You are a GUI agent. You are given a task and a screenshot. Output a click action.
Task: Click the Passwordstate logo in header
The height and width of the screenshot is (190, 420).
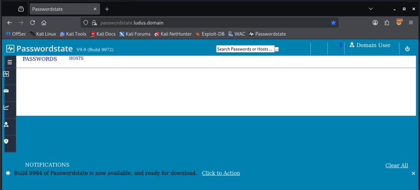pyautogui.click(x=40, y=49)
